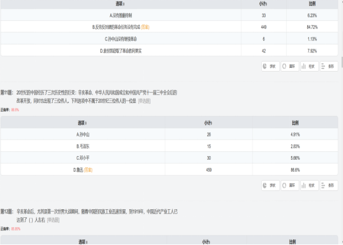
Task: Show ring chart for question 10 results
Action: click(x=290, y=66)
